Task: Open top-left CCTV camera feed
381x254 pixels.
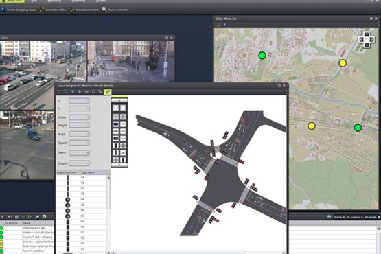Action: 43,75
